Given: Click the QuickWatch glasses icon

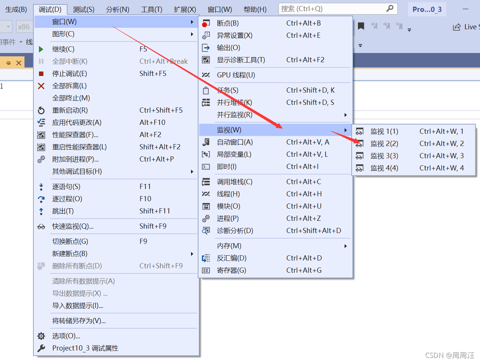Looking at the screenshot, I should click(x=41, y=226).
